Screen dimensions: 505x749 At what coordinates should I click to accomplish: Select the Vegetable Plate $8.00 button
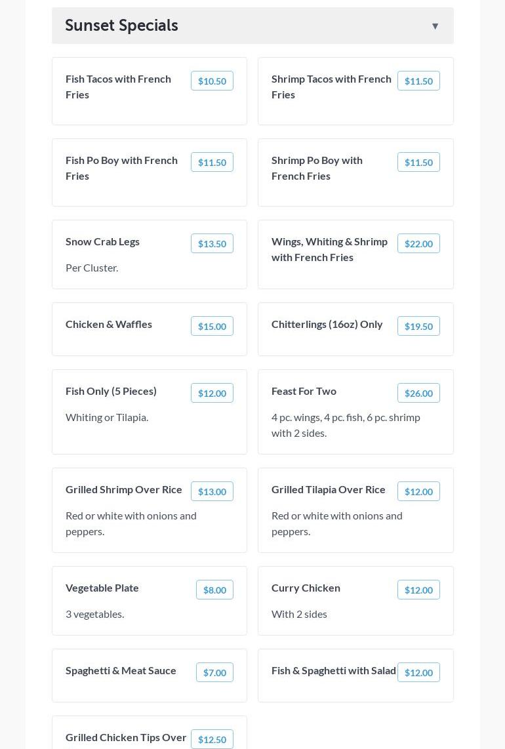(214, 590)
